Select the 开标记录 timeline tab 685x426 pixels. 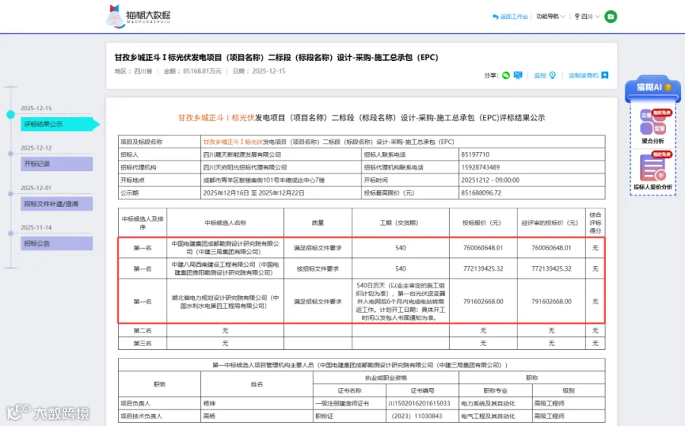[56, 164]
